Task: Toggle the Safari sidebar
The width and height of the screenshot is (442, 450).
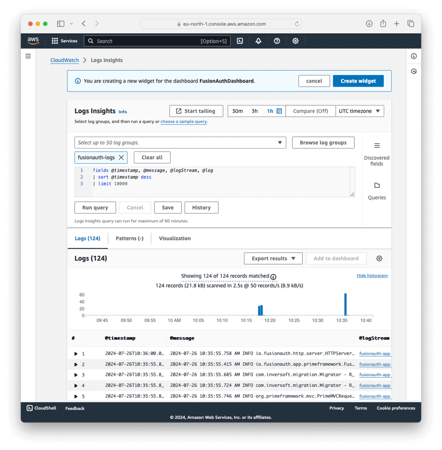Action: coord(60,24)
